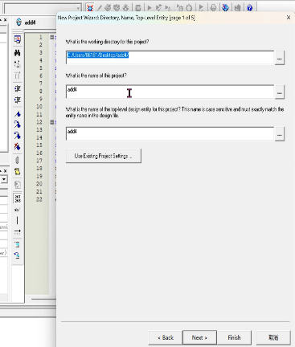Click the Toggle Bookmark flag icon
The height and width of the screenshot is (347, 295).
coord(18,114)
